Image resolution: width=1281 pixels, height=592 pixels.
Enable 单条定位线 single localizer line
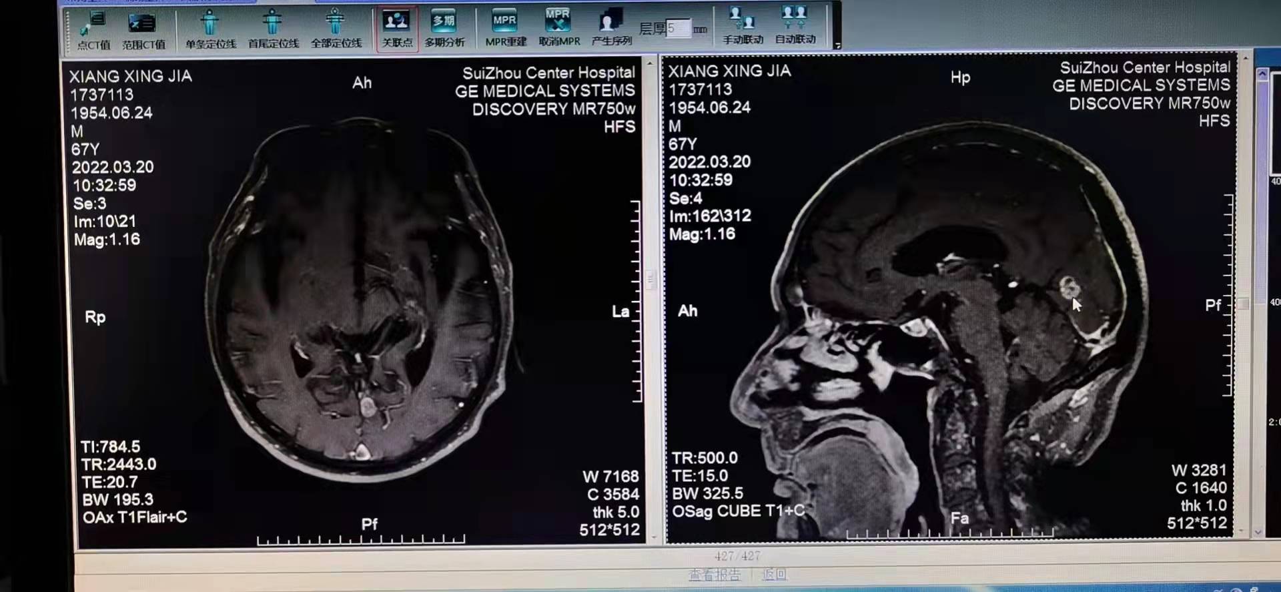pyautogui.click(x=210, y=30)
